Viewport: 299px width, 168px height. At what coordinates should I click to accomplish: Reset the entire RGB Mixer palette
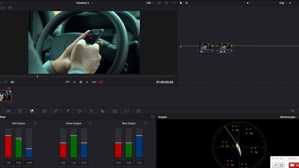tap(152, 117)
